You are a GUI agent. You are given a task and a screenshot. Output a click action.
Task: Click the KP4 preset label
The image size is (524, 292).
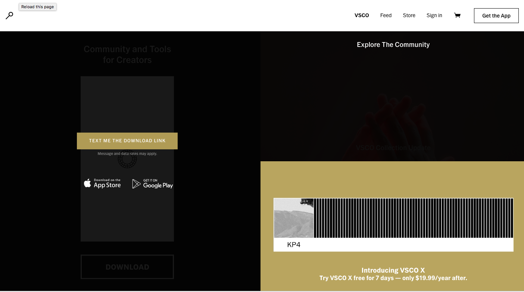[294, 245]
